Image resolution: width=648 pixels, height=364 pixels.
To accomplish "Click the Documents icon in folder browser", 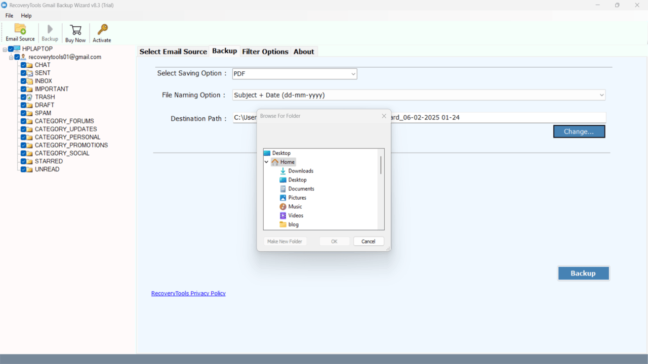I will (x=283, y=189).
